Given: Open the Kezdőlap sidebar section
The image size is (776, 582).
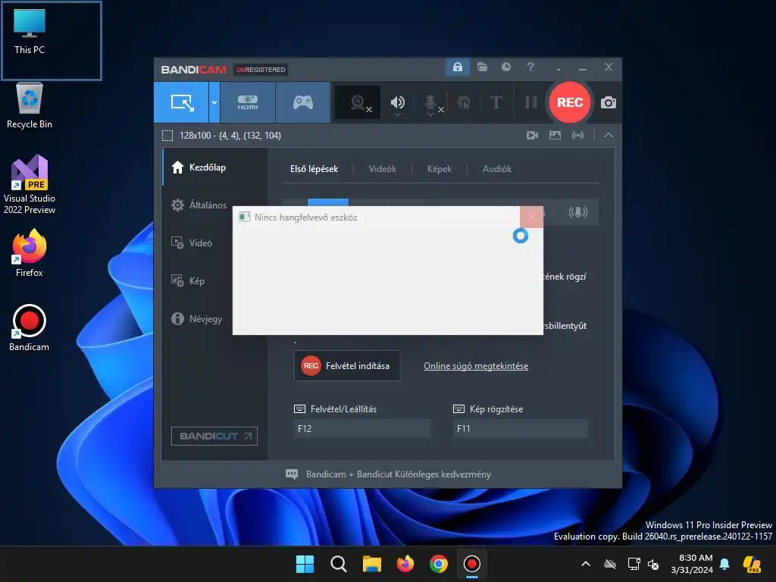Looking at the screenshot, I should coord(214,167).
